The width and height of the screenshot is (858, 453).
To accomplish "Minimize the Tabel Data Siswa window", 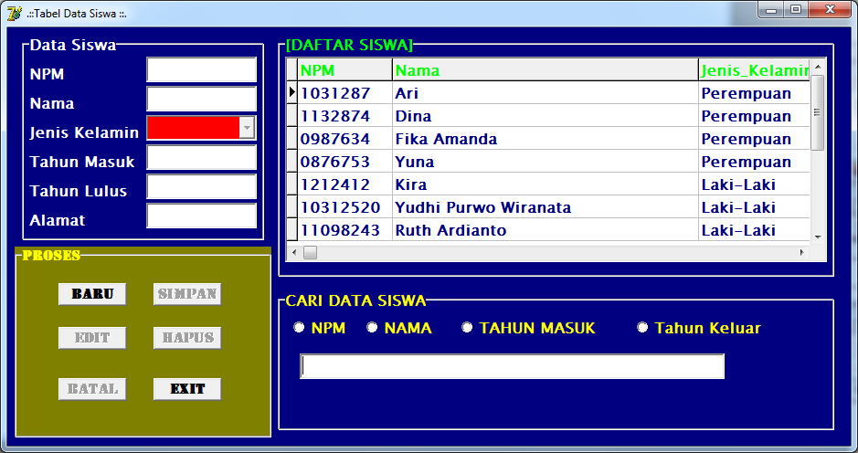I will [x=771, y=10].
